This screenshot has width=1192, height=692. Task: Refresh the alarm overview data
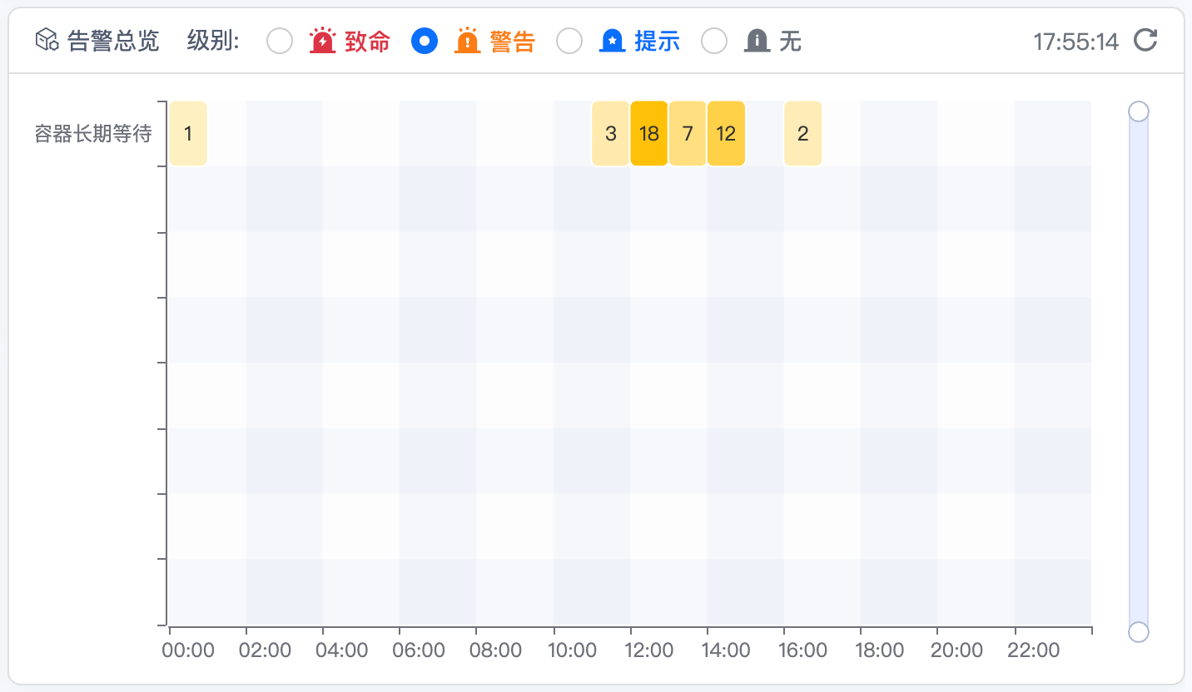1146,40
